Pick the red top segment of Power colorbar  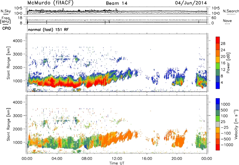coord(218,40)
